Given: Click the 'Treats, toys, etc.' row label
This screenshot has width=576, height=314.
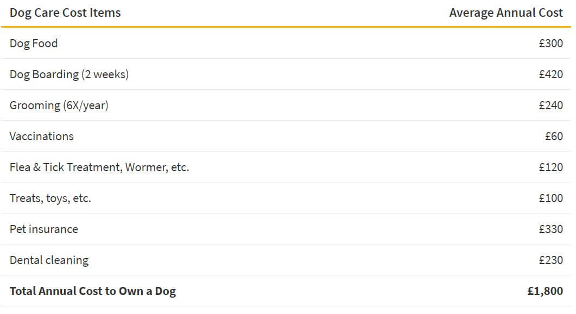Looking at the screenshot, I should pos(50,198).
